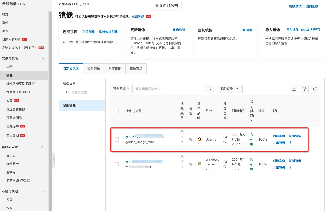
Task: Switch to the 公共镜像 tab
Action: tap(94, 68)
